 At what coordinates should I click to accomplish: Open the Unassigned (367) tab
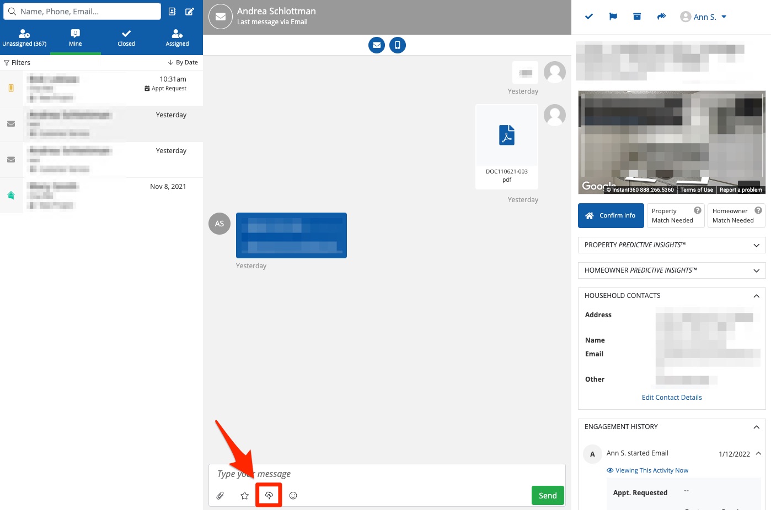point(25,37)
